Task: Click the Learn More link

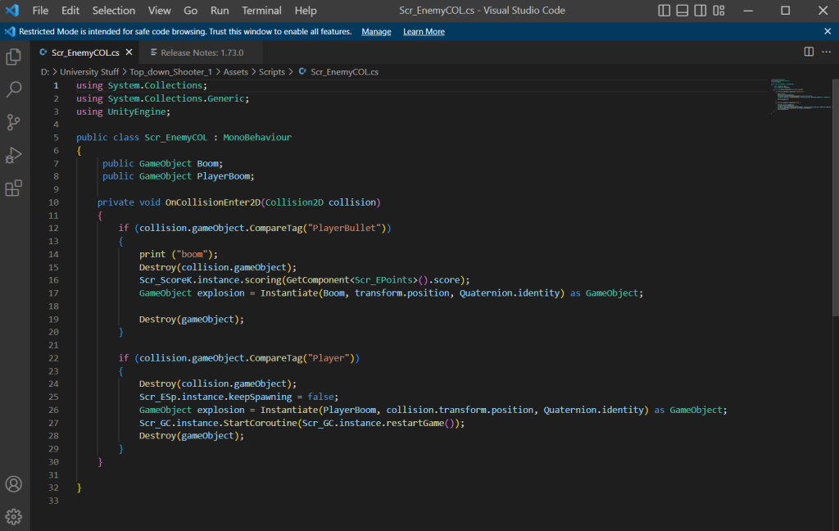Action: pyautogui.click(x=424, y=31)
